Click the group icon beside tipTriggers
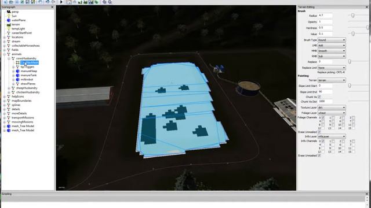 point(18,67)
